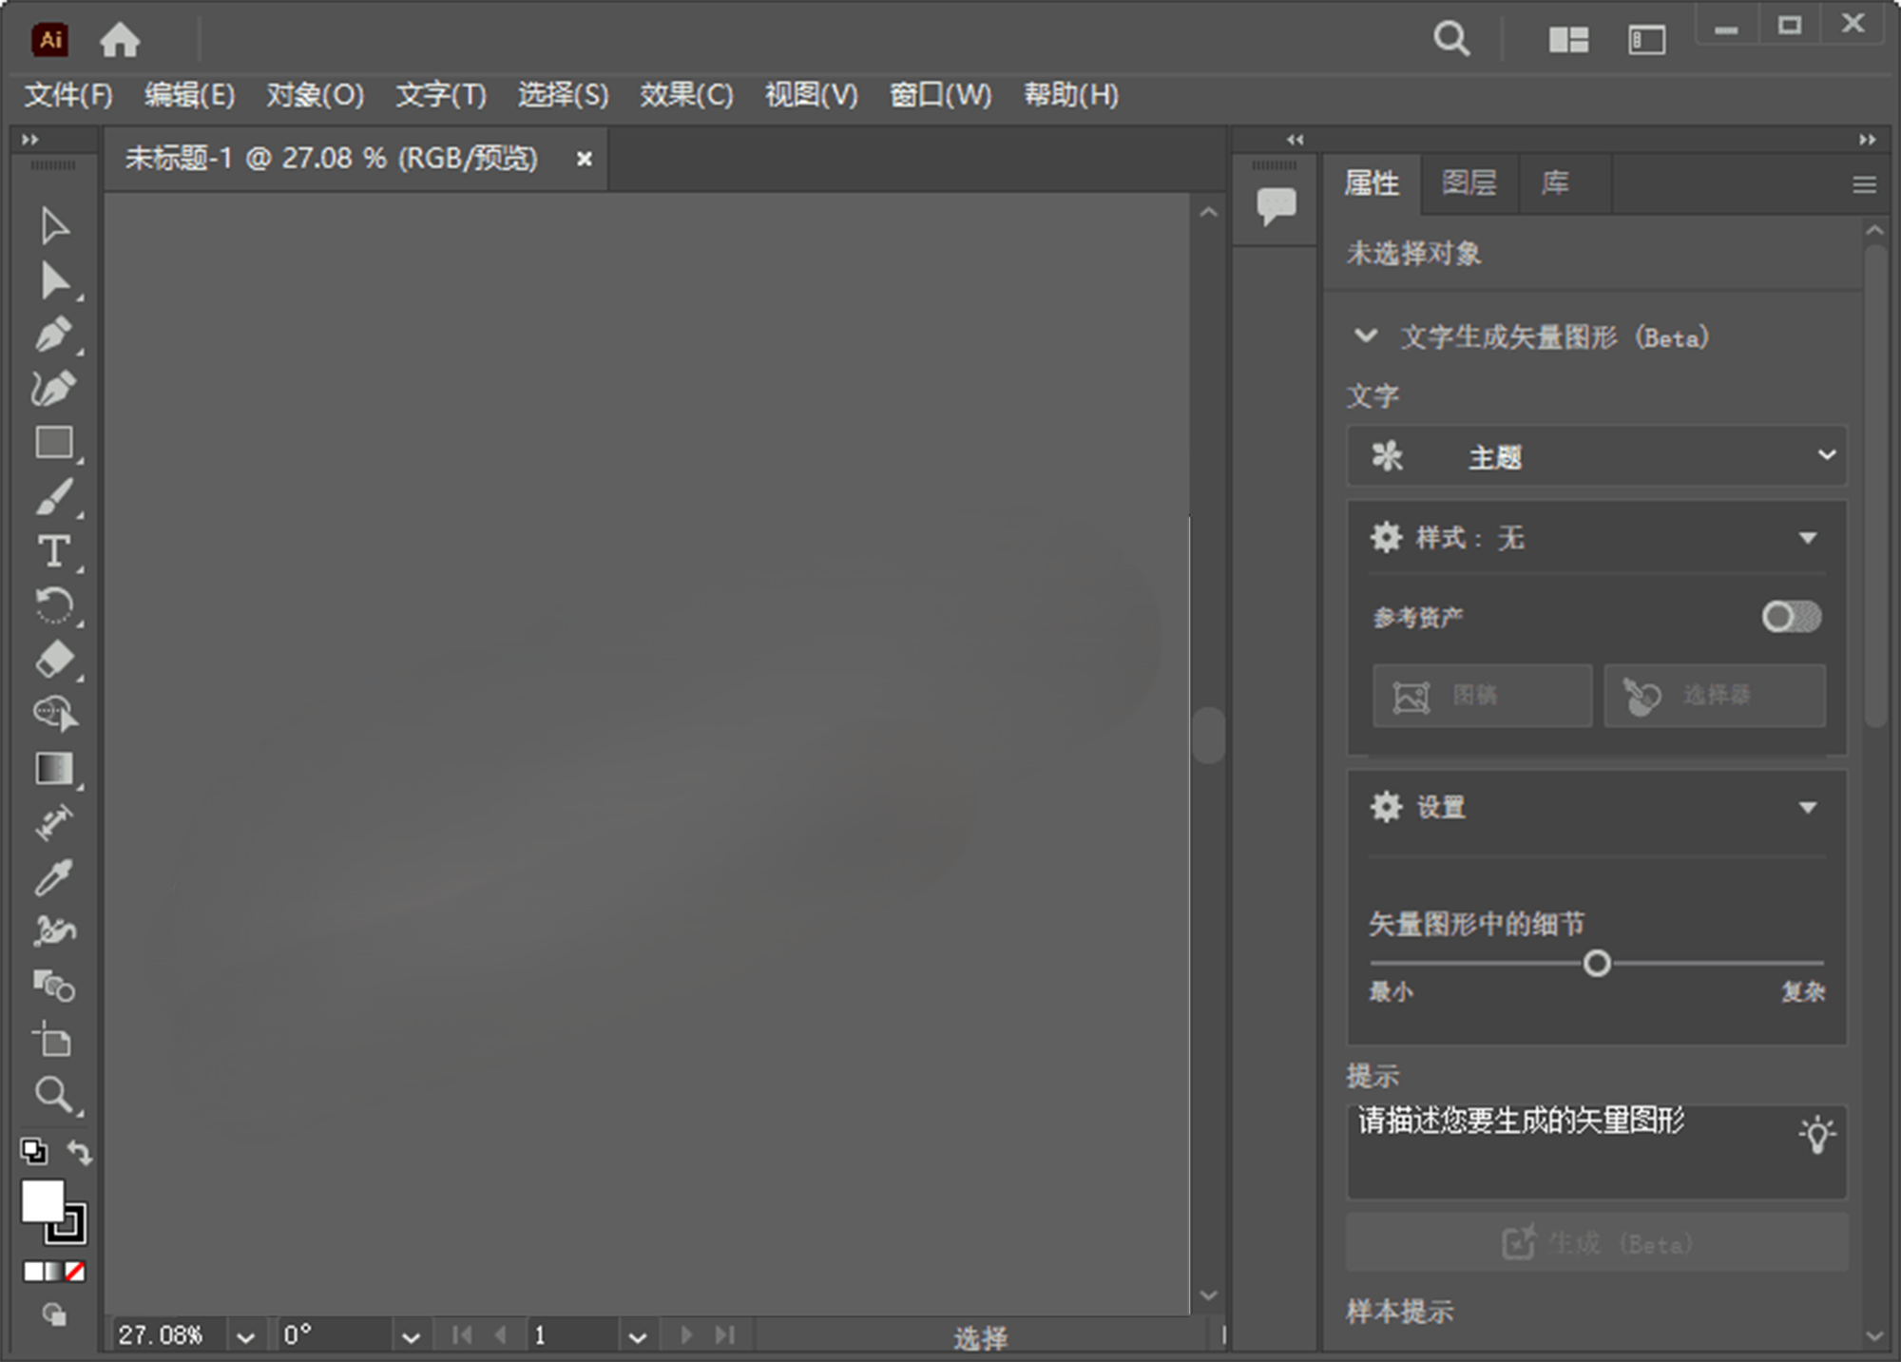
Task: Expand the toolbar with double-arrow
Action: click(x=30, y=140)
